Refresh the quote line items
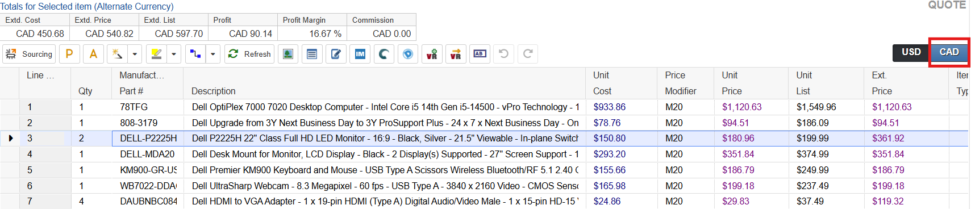 [x=249, y=54]
